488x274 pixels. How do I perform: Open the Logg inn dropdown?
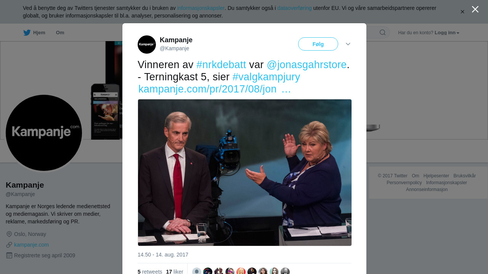[447, 33]
